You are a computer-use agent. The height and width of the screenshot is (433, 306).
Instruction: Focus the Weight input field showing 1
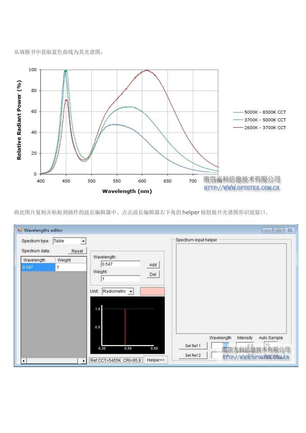(x=121, y=279)
